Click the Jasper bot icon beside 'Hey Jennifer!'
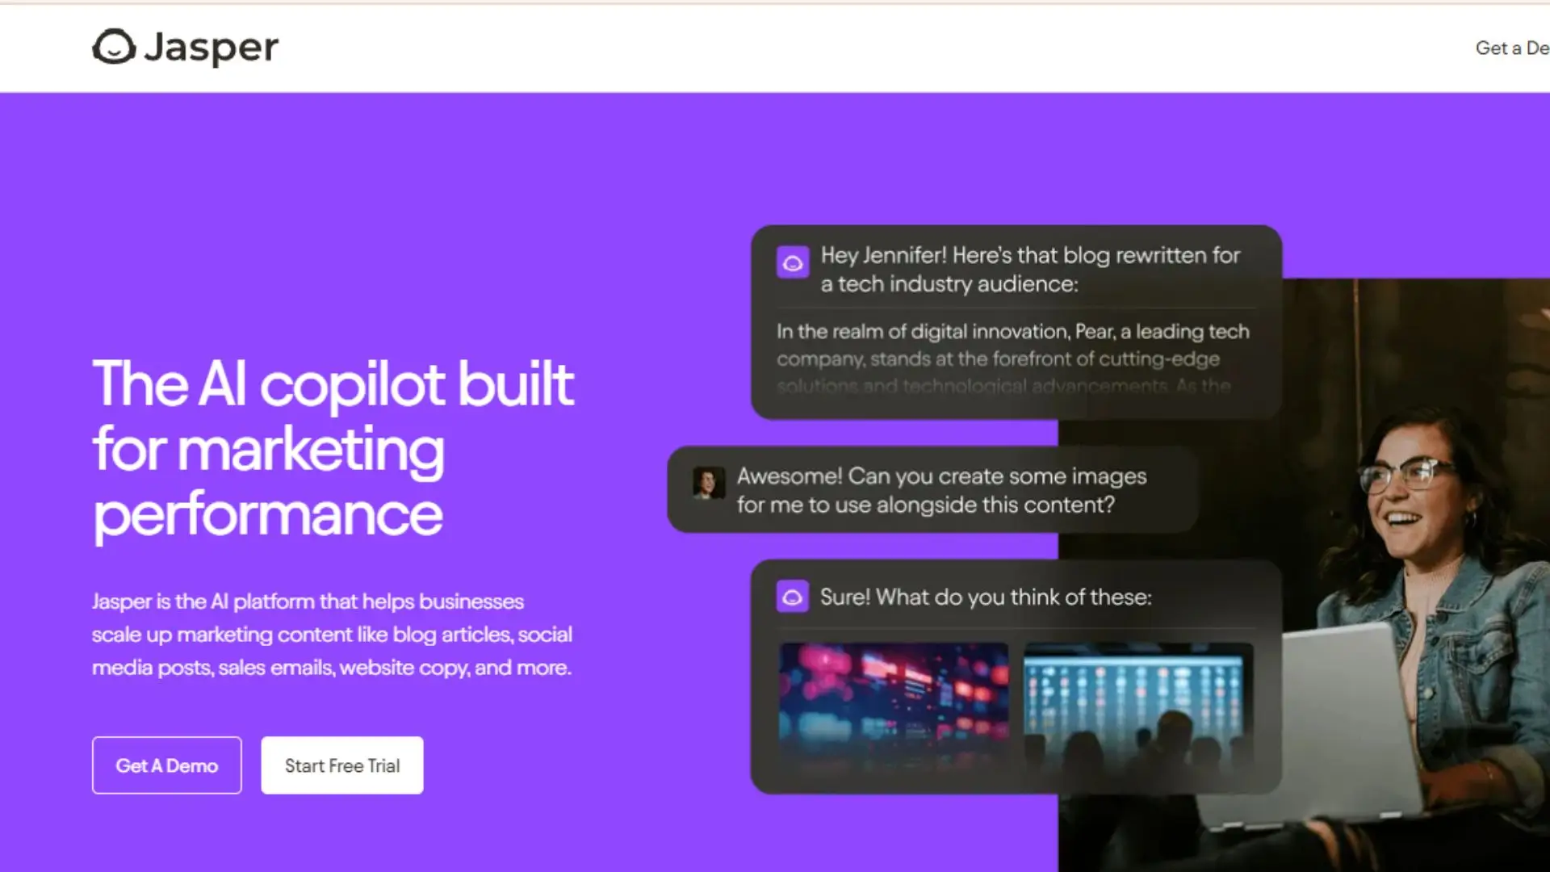This screenshot has width=1550, height=872. coord(793,262)
